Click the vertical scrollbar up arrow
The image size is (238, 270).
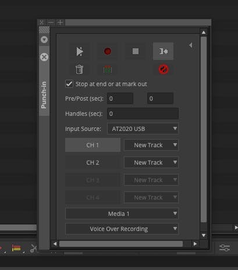point(204,32)
